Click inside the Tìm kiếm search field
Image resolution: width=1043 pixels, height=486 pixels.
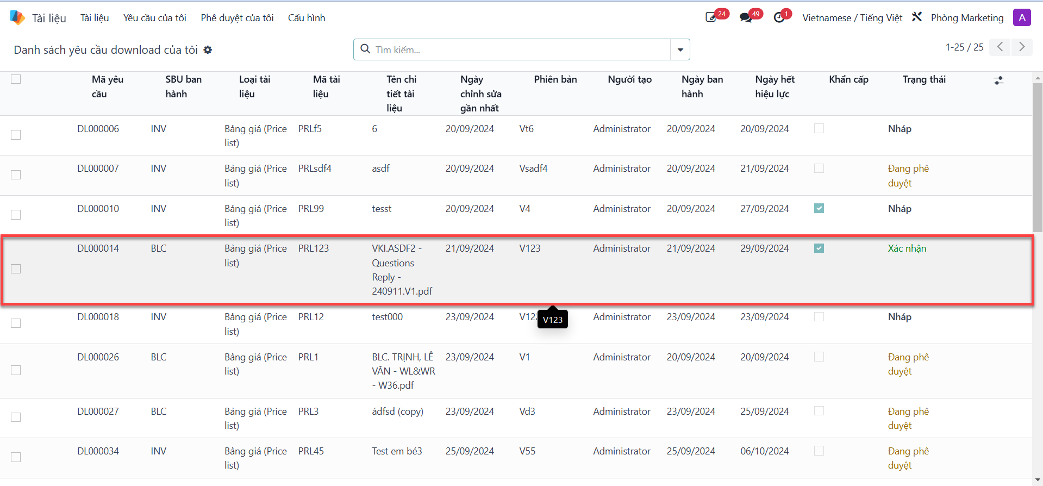click(x=522, y=49)
